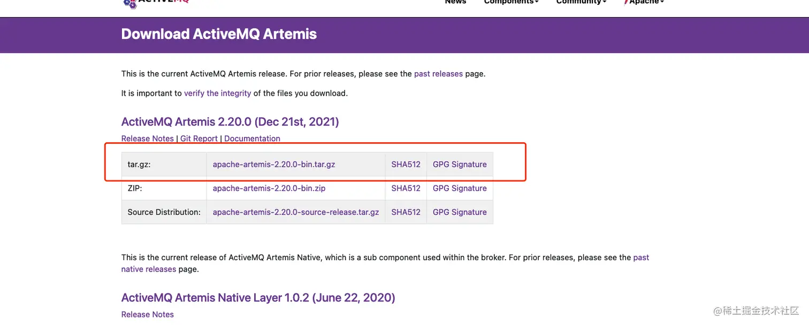Download apache-artemis-2.20.0-source-release.tar.gz
Viewport: 809px width, 326px height.
click(x=296, y=212)
